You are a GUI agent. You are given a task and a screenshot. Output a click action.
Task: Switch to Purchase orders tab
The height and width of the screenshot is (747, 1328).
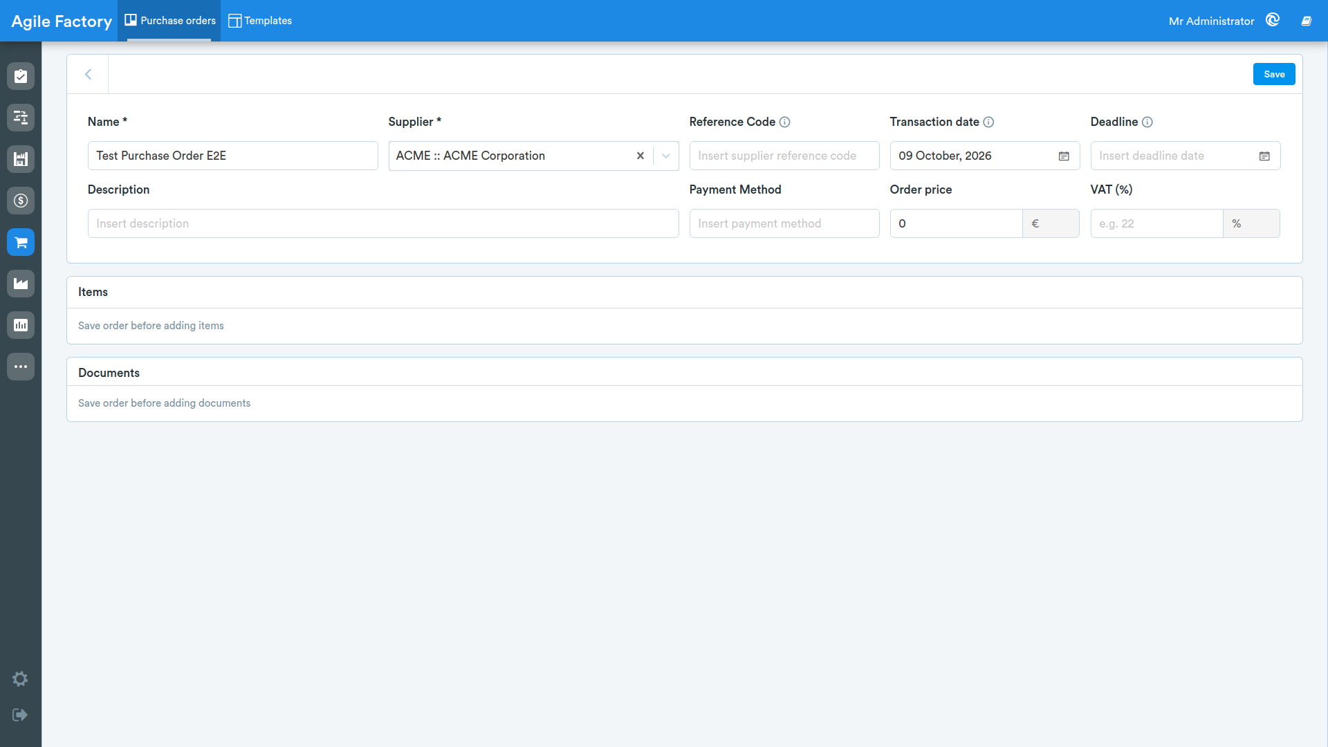click(169, 21)
